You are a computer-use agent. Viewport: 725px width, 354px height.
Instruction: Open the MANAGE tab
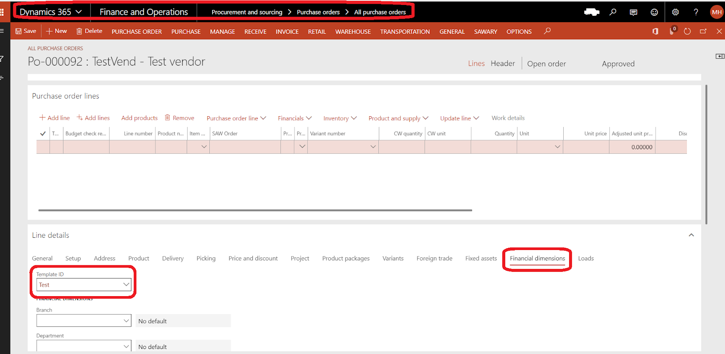pos(222,32)
